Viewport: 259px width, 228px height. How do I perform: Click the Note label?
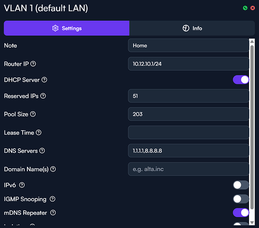pyautogui.click(x=10, y=46)
